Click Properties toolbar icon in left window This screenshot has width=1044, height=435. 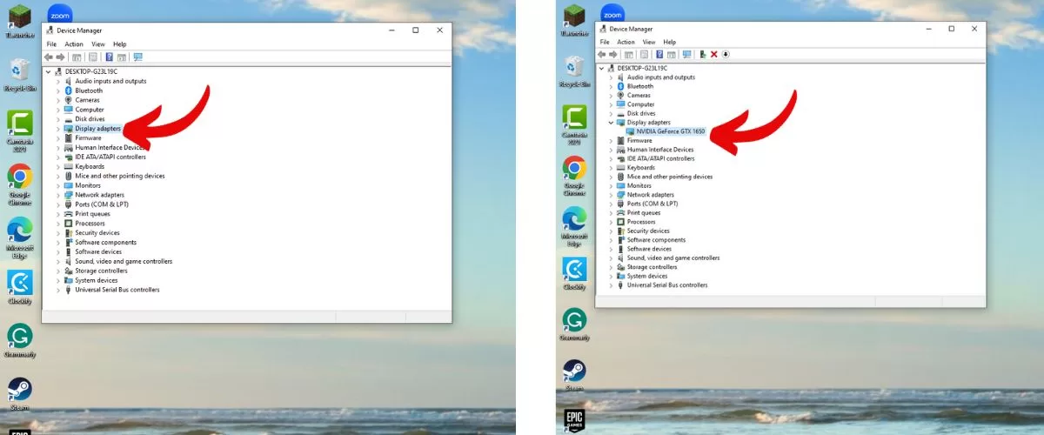coord(93,57)
